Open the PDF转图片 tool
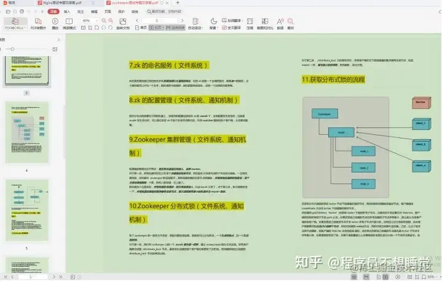The image size is (442, 282). tap(38, 24)
